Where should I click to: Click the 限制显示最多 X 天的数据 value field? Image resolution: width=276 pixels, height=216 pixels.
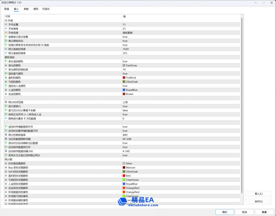(x=153, y=118)
